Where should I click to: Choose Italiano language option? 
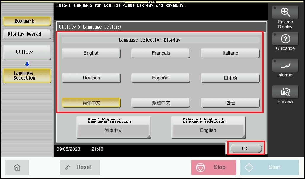[x=230, y=53]
